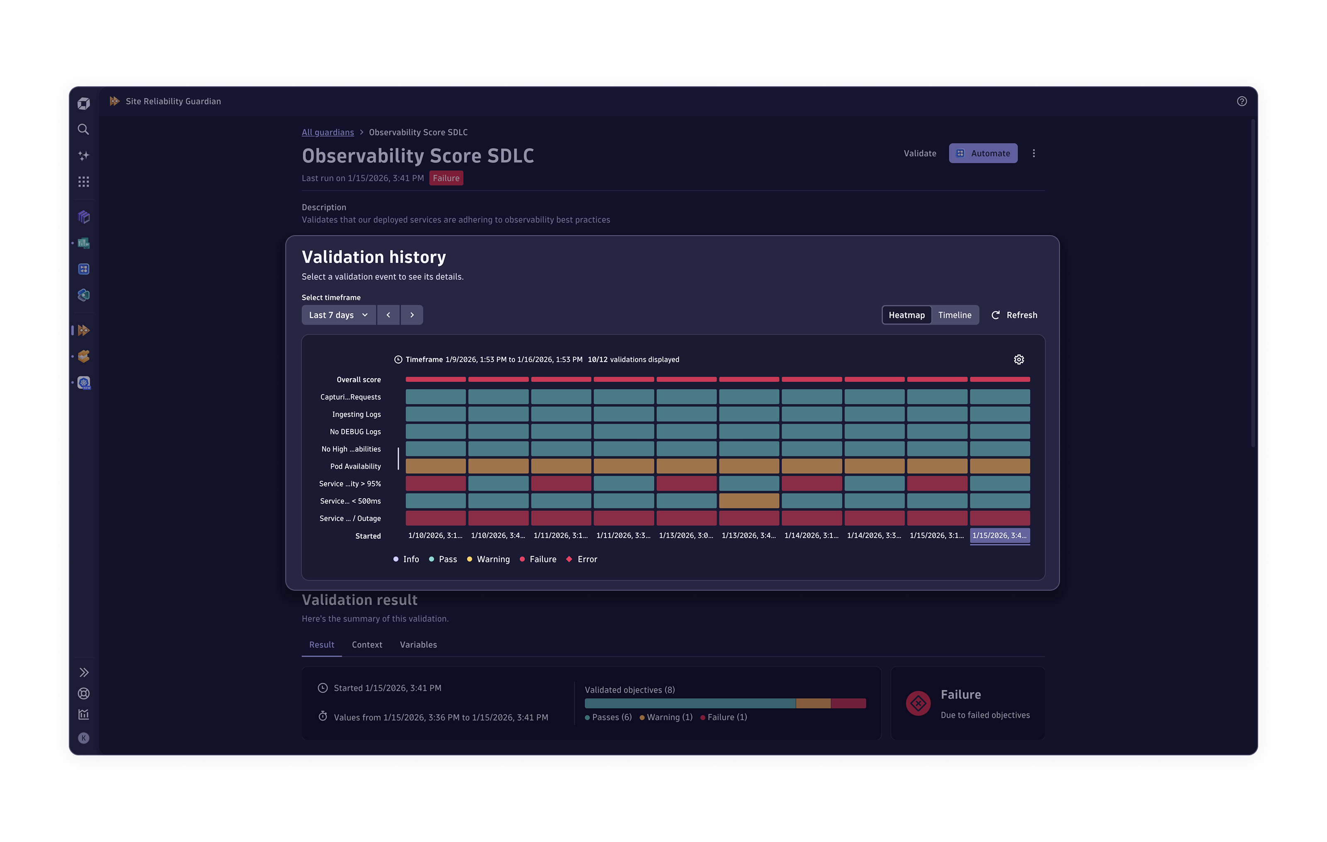Viewport: 1327px width, 842px height.
Task: Switch view to Timeline
Action: pos(955,315)
